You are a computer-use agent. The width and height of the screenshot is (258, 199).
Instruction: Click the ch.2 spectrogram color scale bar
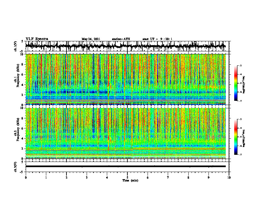pyautogui.click(x=236, y=137)
